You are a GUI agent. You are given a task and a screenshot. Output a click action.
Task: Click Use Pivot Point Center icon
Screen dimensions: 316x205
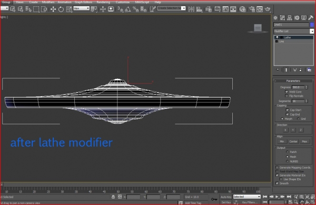pos(94,9)
